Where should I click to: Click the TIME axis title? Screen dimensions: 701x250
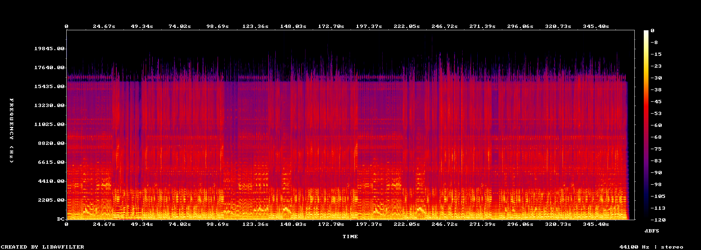[350, 236]
